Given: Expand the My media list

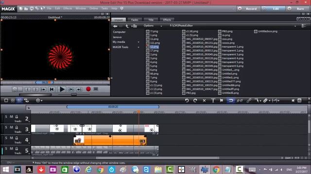Looking at the screenshot, I should point(138,42).
